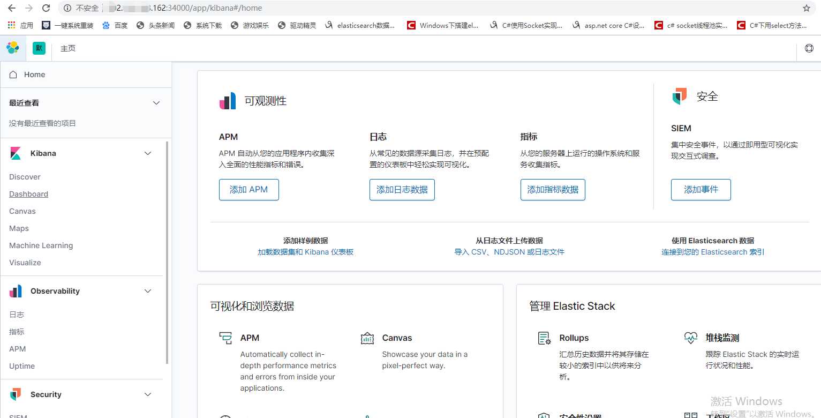
Task: Click the browser back arrow
Action: coord(11,8)
